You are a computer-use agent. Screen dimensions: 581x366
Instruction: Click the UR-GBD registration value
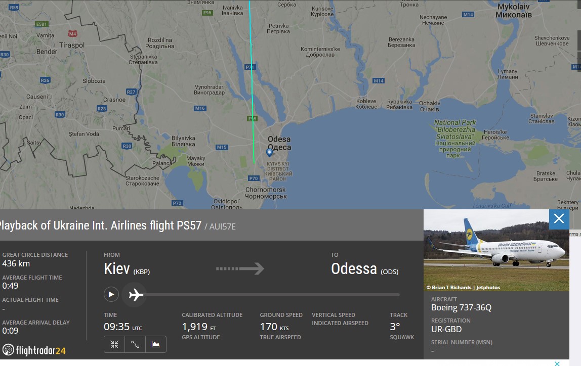coord(446,330)
